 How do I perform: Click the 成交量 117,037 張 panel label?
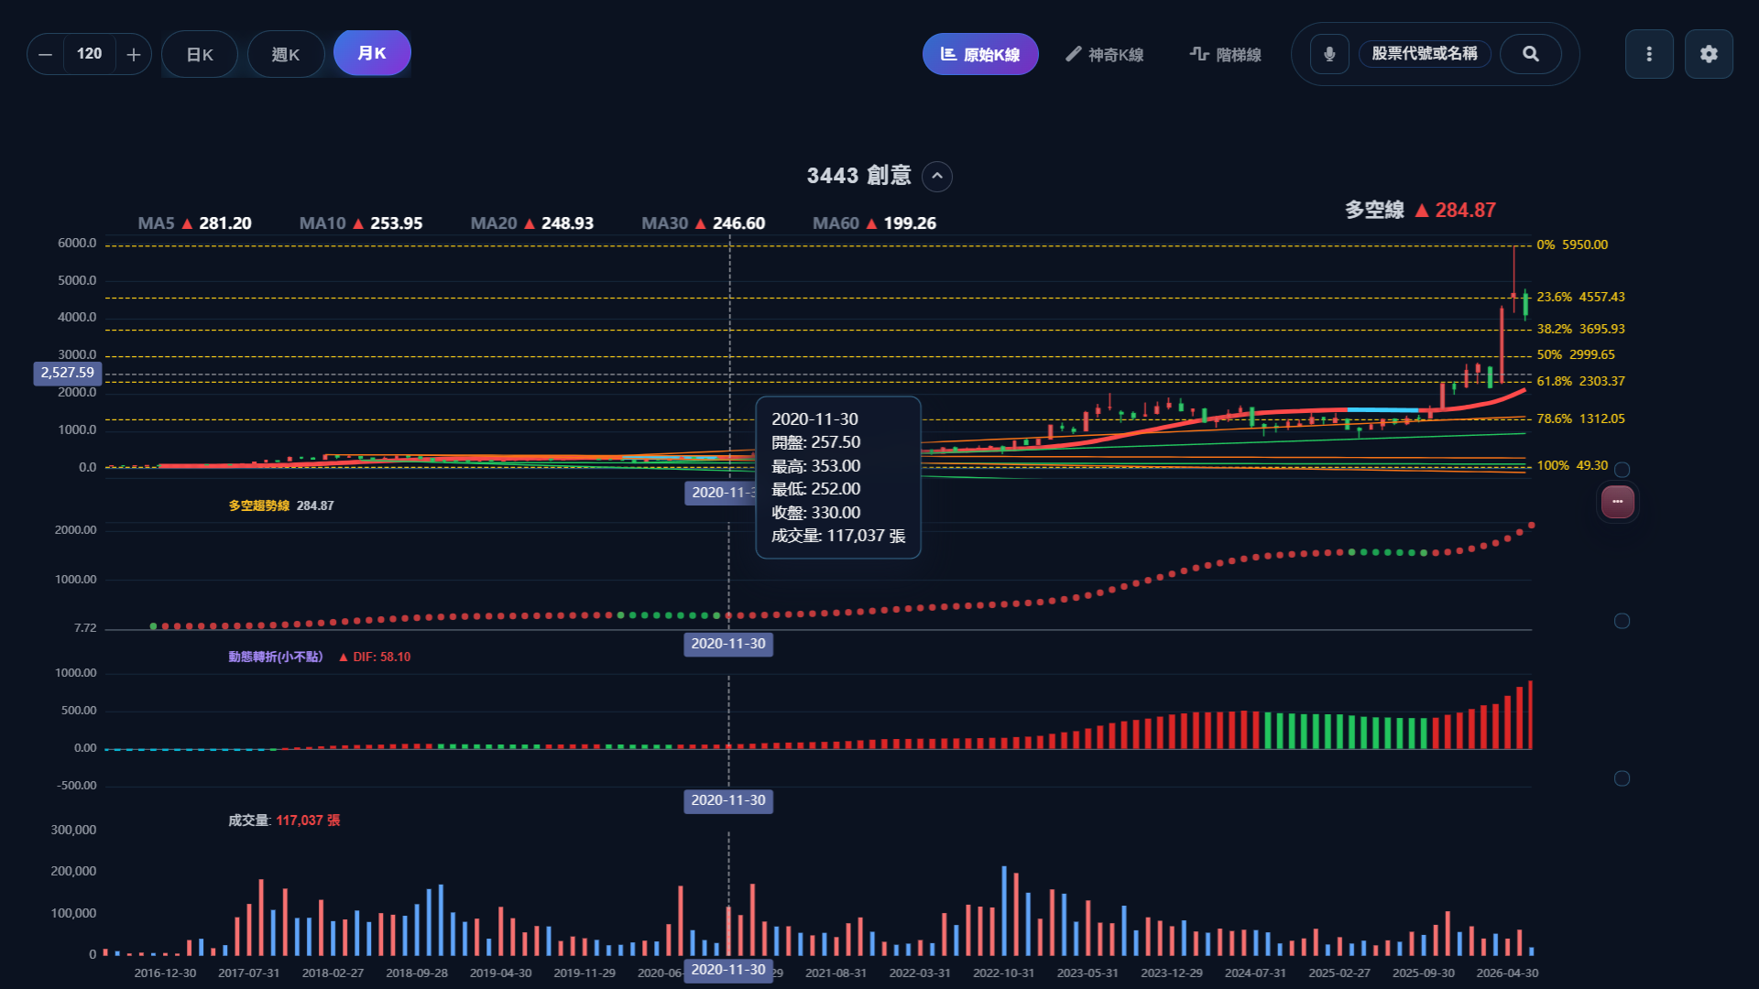pos(284,821)
